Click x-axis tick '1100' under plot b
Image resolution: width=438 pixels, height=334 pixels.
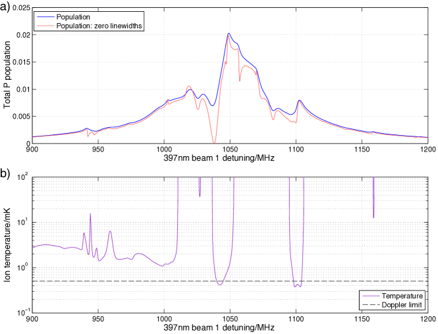coord(296,320)
